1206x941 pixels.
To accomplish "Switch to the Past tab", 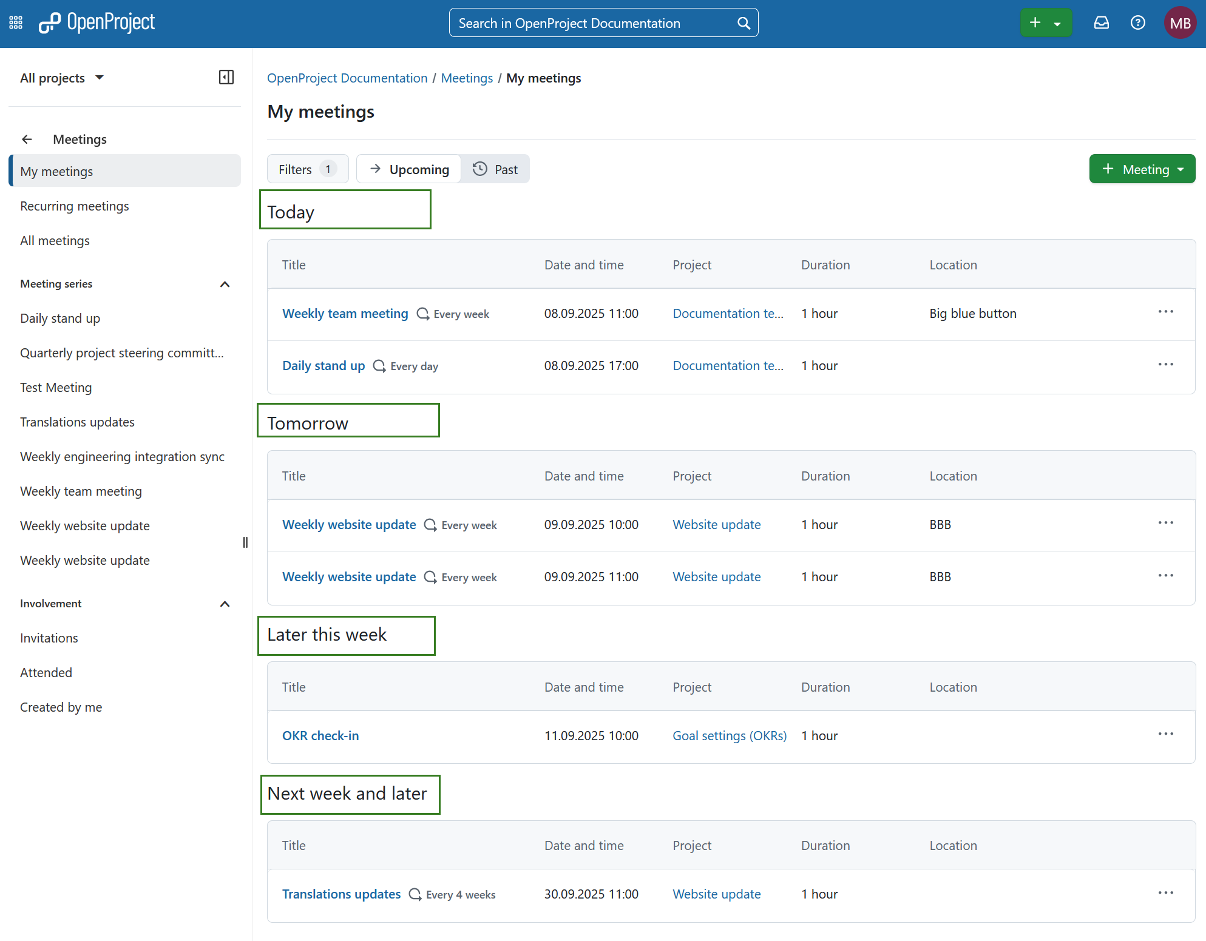I will pyautogui.click(x=496, y=169).
